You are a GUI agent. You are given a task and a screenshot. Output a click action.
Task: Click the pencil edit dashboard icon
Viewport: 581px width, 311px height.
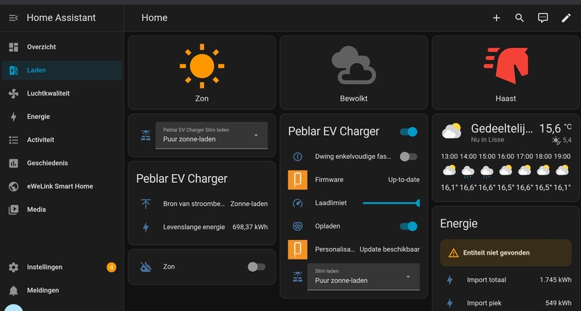[x=566, y=17]
